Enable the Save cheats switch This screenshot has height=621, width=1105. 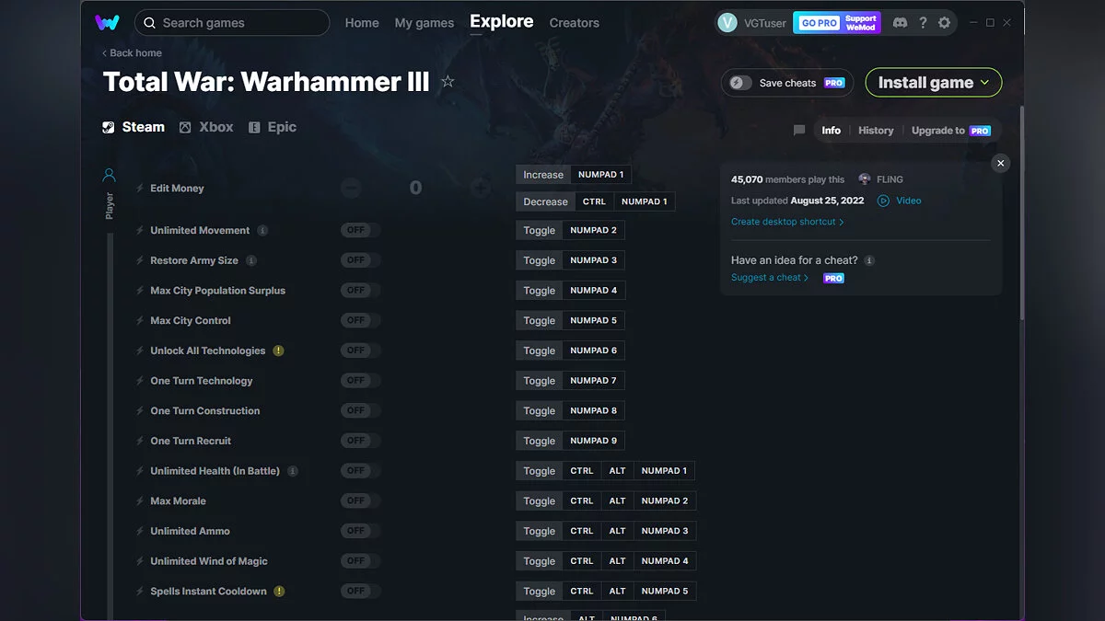tap(739, 82)
